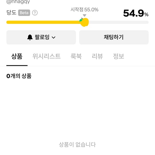Click the bell icon in the 팔로잉 button
This screenshot has height=155, width=155.
pos(30,37)
